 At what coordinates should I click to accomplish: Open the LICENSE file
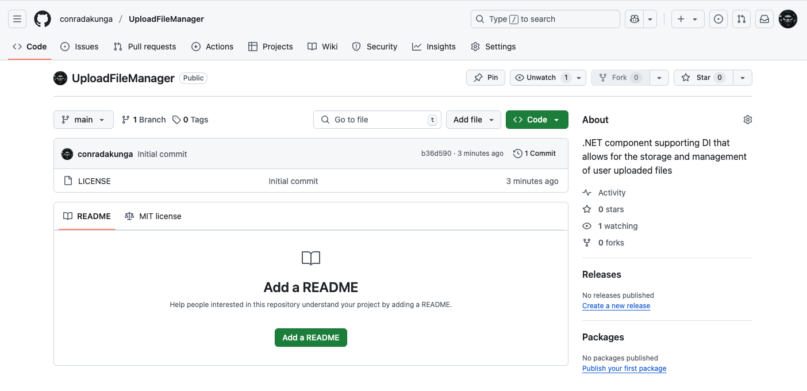click(94, 181)
